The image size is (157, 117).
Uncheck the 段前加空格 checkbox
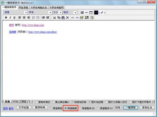pos(73,102)
